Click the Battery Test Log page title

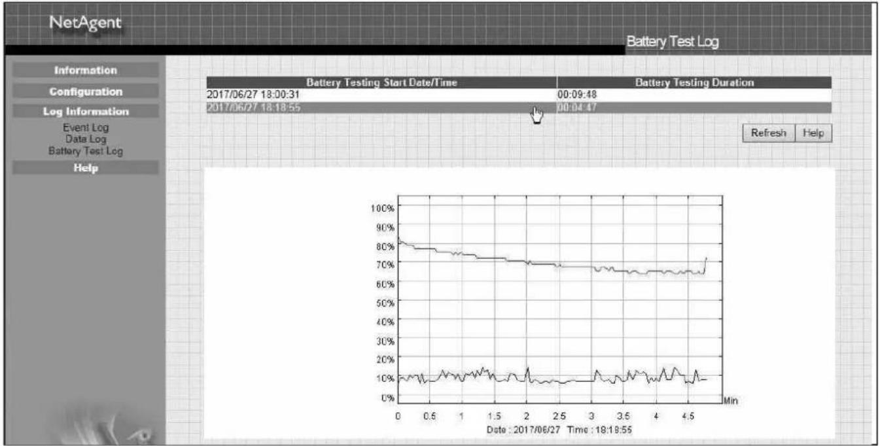pyautogui.click(x=672, y=43)
